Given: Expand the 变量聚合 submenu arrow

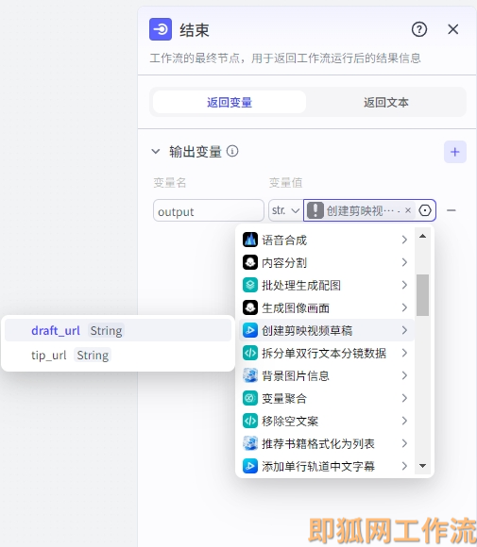Looking at the screenshot, I should coord(404,398).
